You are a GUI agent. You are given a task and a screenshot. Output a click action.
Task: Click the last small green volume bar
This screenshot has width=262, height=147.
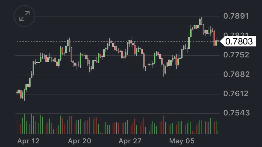pos(218,132)
